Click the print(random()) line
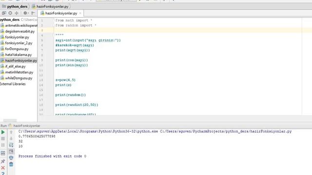This screenshot has width=312, height=175. [x=70, y=95]
